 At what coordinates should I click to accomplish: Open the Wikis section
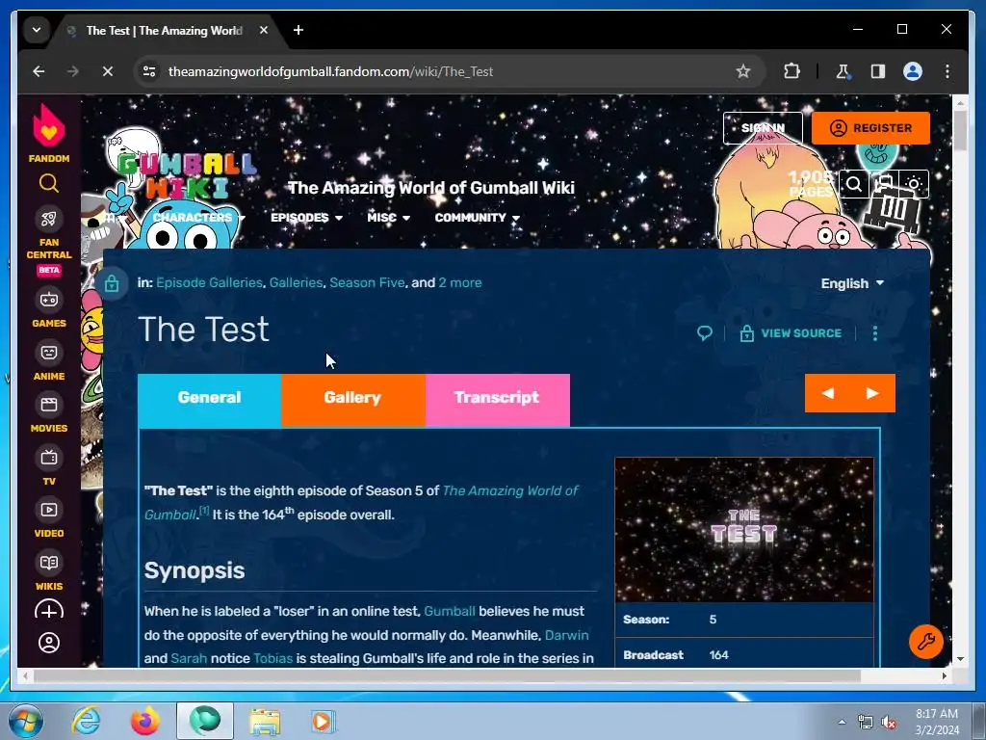coord(48,571)
